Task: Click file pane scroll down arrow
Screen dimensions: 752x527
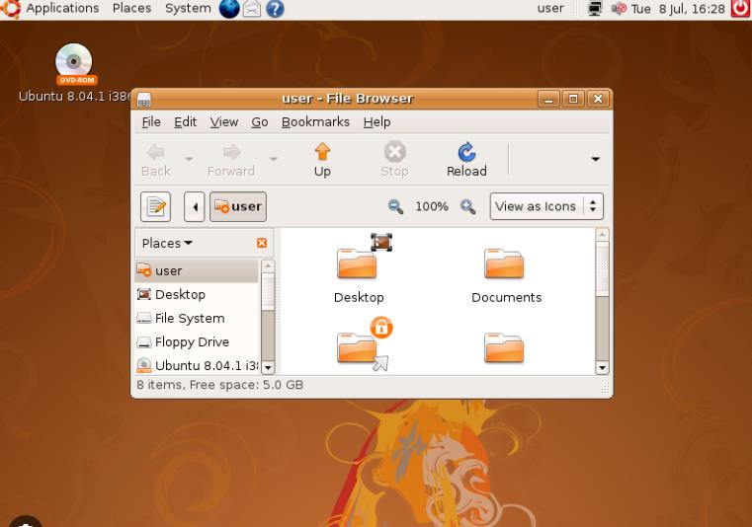Action: click(x=602, y=368)
